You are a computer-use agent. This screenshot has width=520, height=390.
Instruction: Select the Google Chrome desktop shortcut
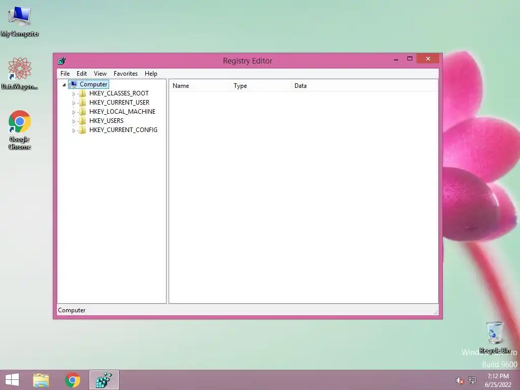pos(20,130)
